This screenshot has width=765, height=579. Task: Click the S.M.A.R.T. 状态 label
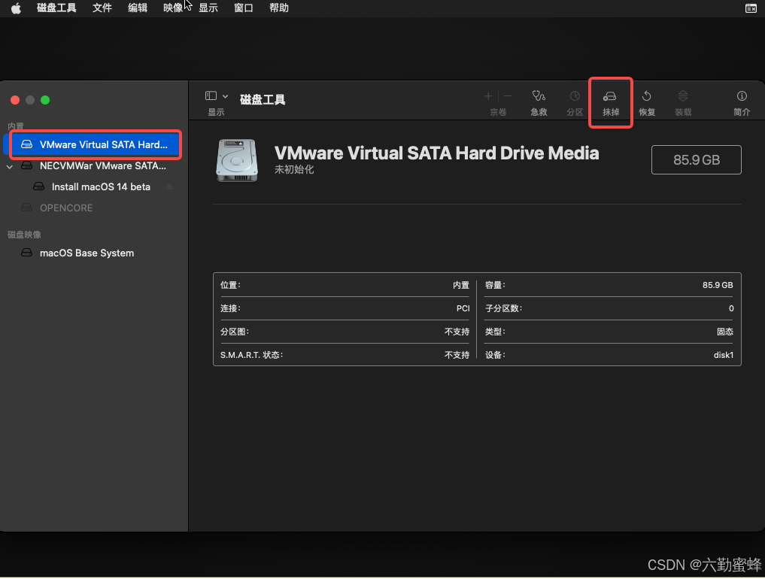pos(251,355)
